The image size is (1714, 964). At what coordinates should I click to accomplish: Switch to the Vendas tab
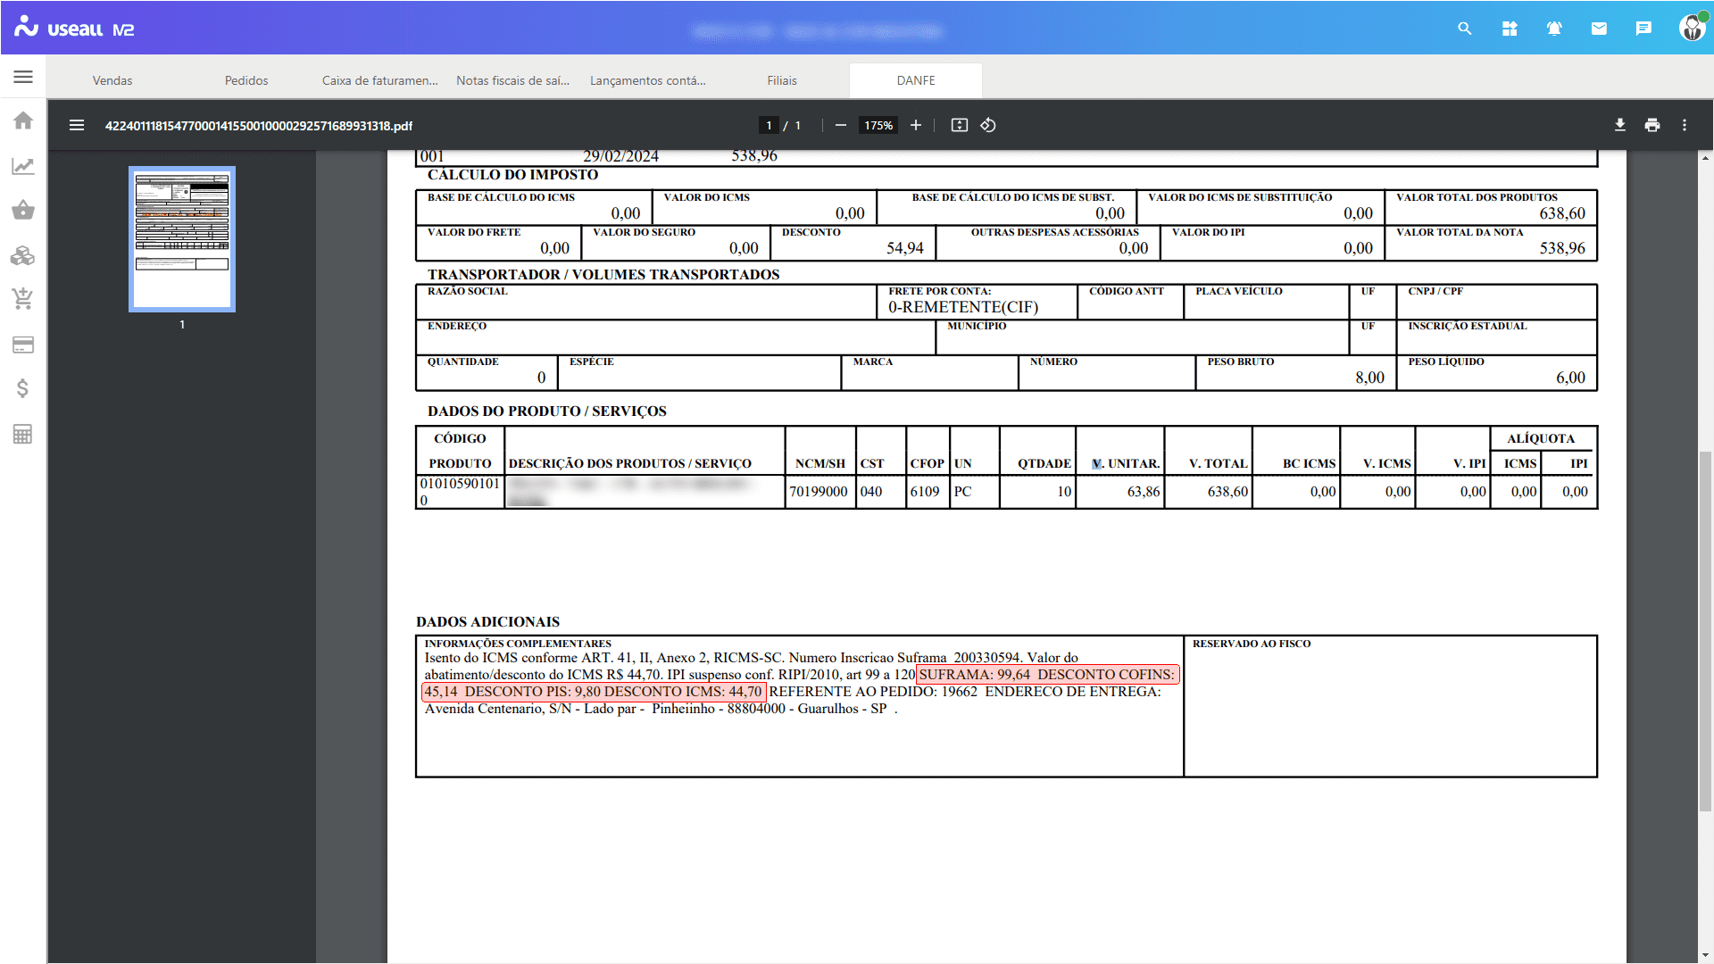click(112, 80)
